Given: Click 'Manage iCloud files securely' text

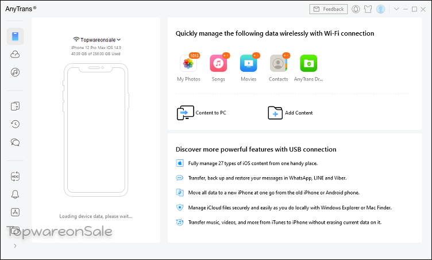Looking at the screenshot, I should 290,208.
